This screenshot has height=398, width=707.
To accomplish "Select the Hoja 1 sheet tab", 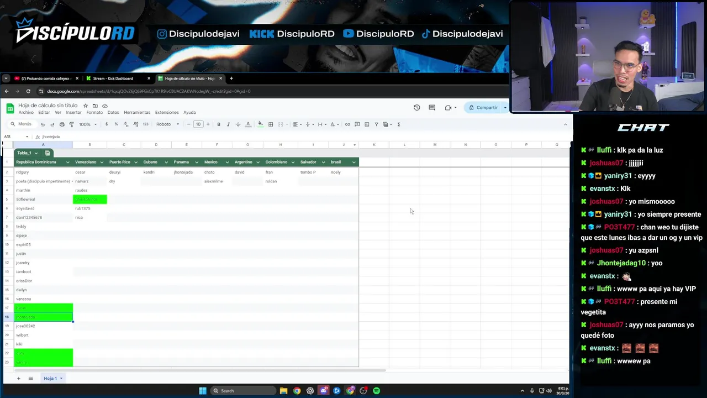I will (x=52, y=379).
